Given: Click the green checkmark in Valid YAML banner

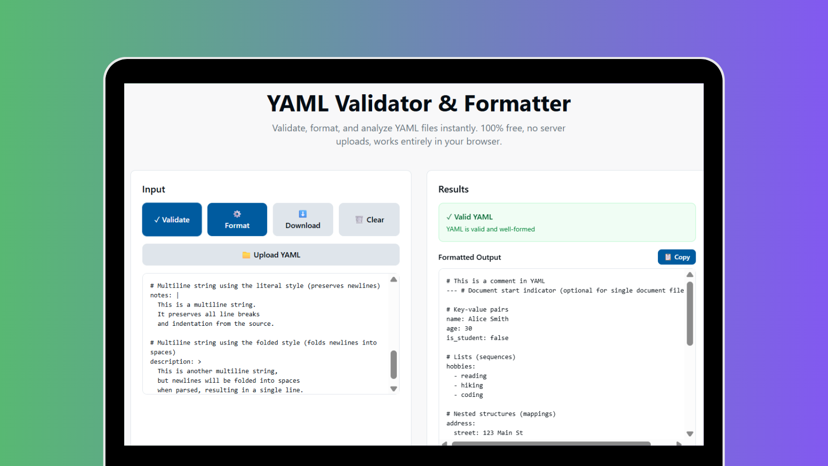Looking at the screenshot, I should pos(449,217).
